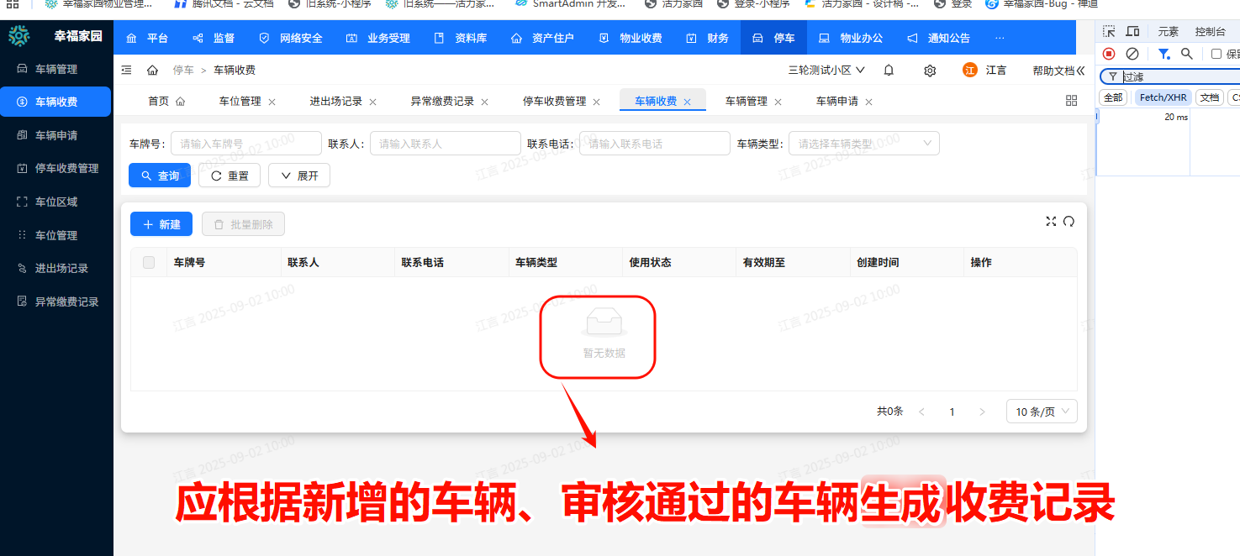Collapse the sidebar with the menu-fold icon

pyautogui.click(x=127, y=71)
